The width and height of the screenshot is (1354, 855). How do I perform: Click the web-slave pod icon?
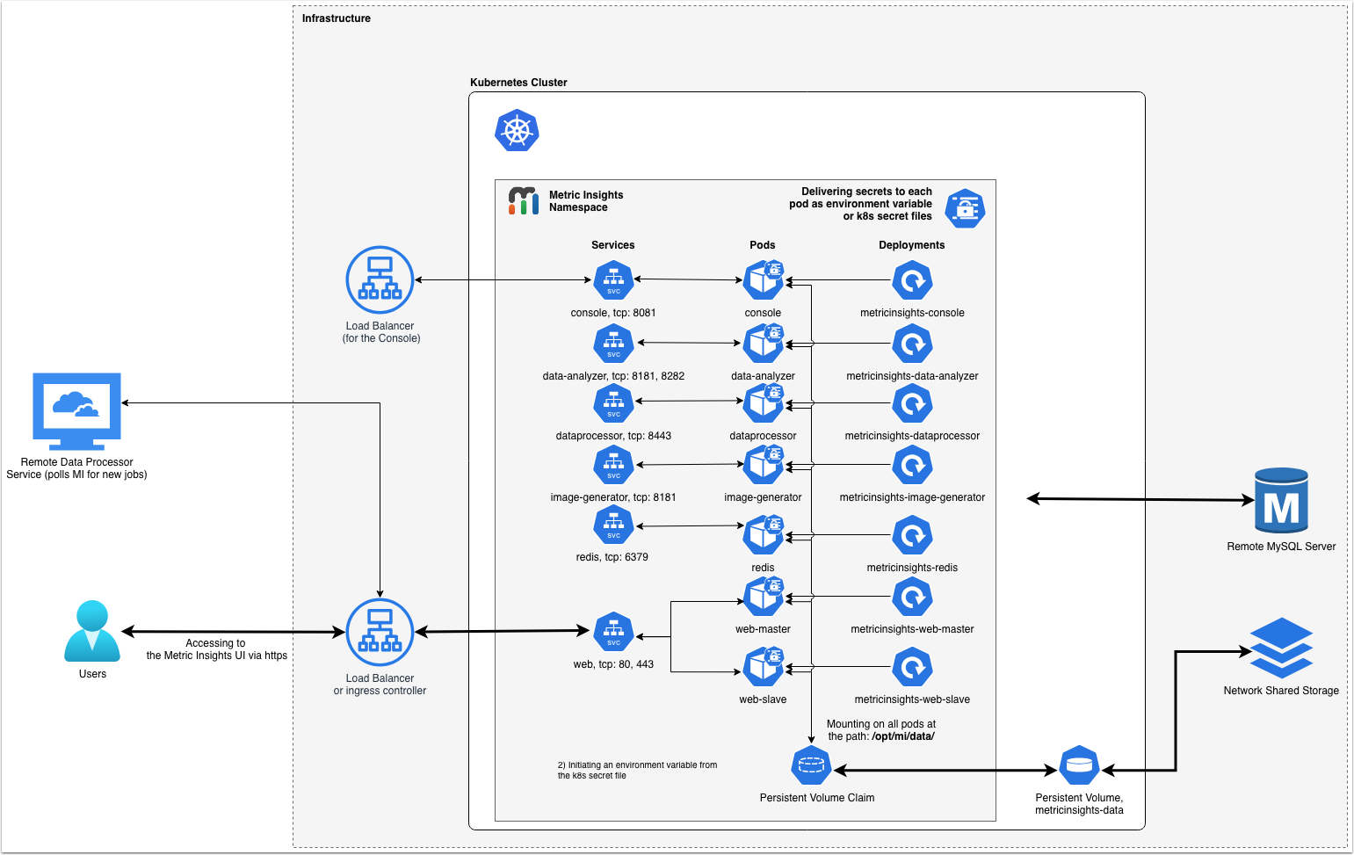click(x=764, y=666)
